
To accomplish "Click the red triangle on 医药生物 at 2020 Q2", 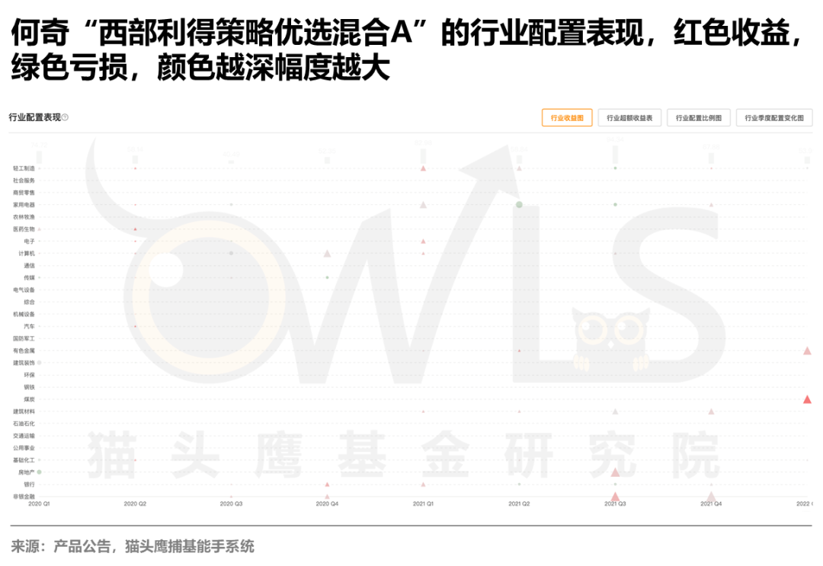I will (135, 229).
